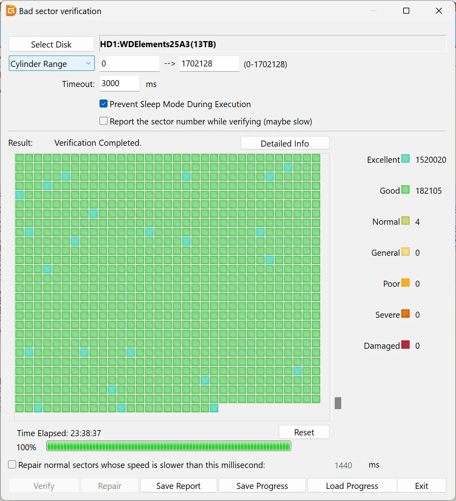Uncheck Prevent Sleep Mode During Execution
The height and width of the screenshot is (501, 456).
tap(104, 104)
